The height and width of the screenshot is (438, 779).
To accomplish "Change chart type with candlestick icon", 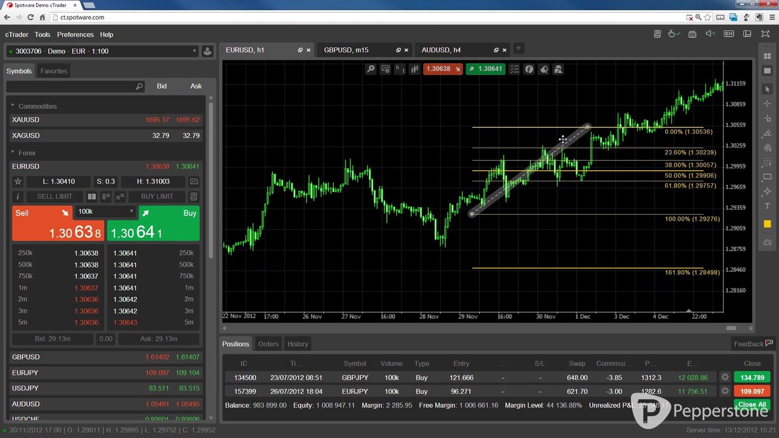I will (415, 69).
